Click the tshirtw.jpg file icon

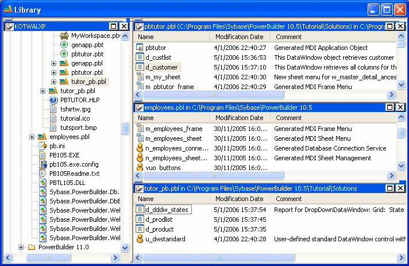[x=53, y=109]
